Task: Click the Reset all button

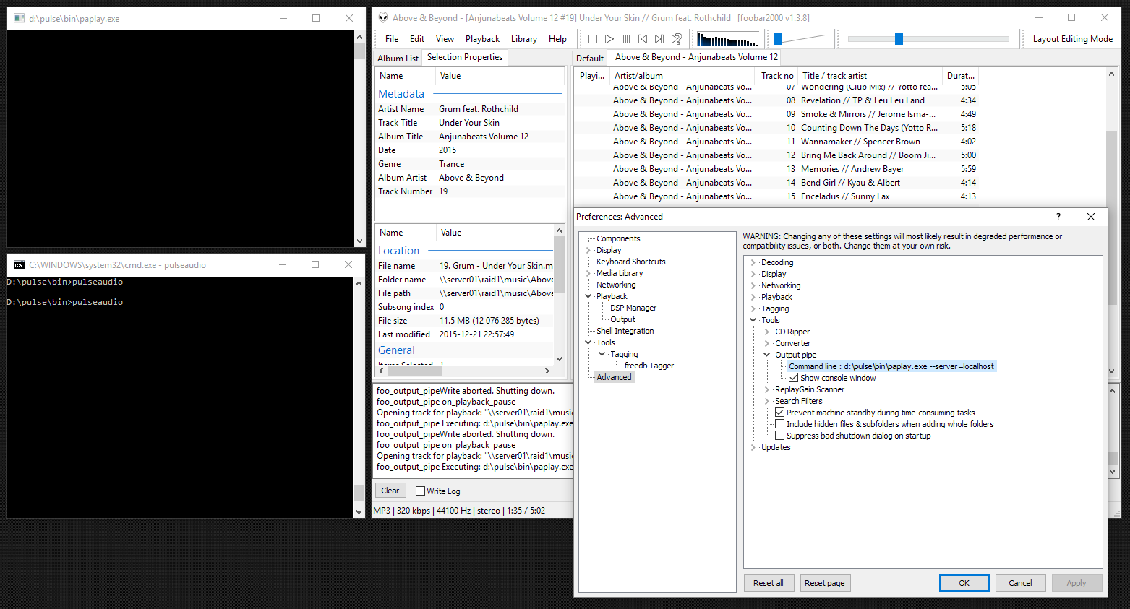Action: (x=769, y=583)
